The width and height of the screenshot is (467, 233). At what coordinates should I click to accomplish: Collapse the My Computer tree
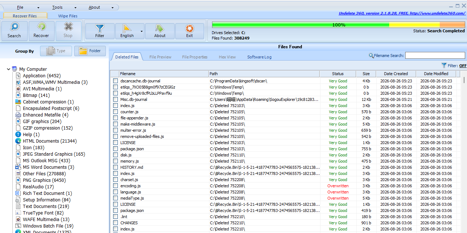click(x=8, y=69)
